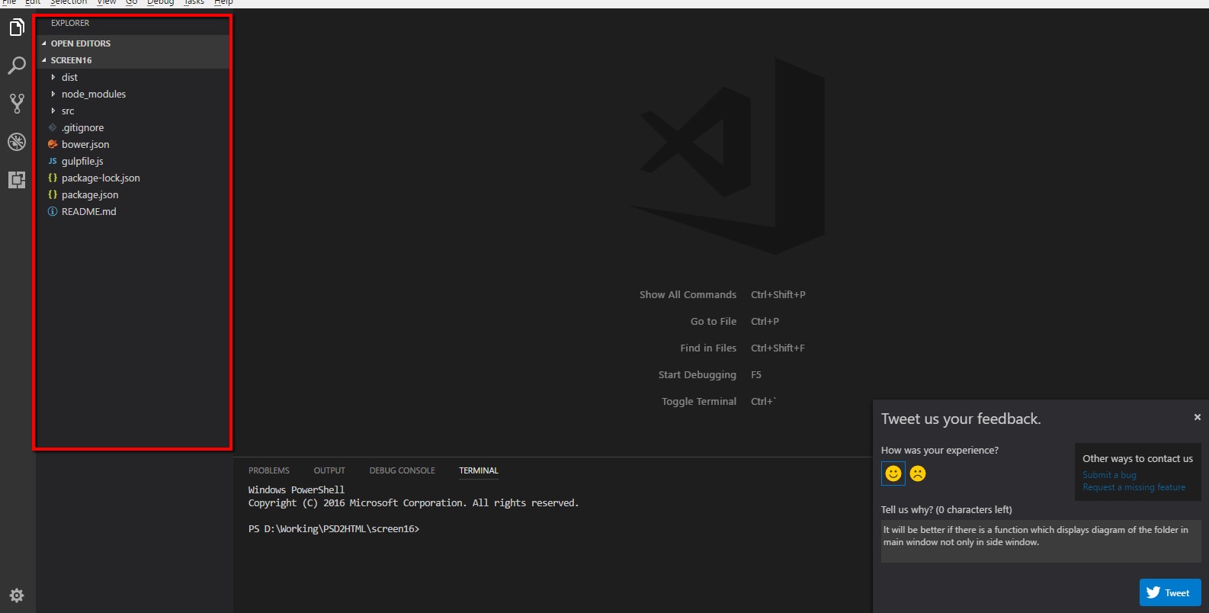Click the Show All Commands hint
The image size is (1209, 613).
tap(722, 294)
